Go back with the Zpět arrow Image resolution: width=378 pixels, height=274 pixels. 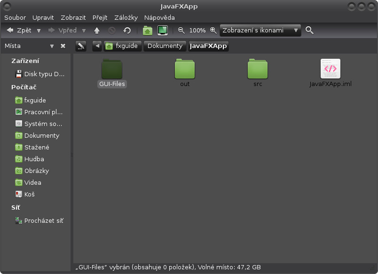pyautogui.click(x=19, y=31)
